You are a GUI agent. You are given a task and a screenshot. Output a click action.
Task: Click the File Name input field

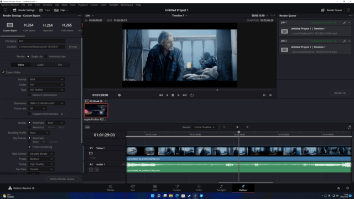(x=41, y=41)
